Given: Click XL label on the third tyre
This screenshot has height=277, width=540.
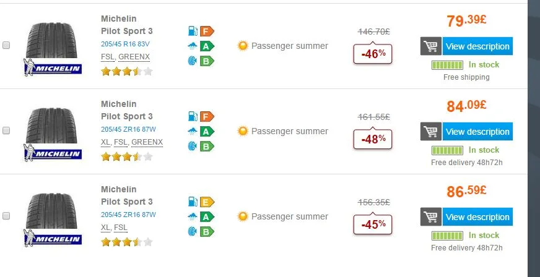Looking at the screenshot, I should pos(106,227).
